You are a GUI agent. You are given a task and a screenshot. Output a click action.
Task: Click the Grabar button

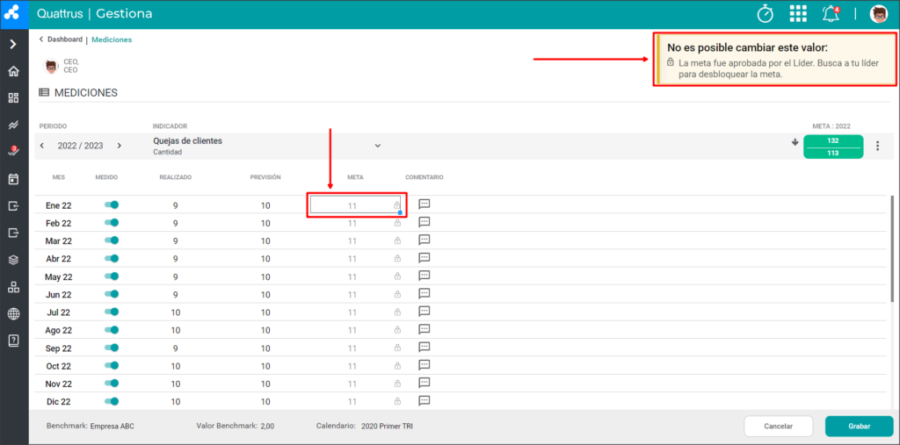860,426
